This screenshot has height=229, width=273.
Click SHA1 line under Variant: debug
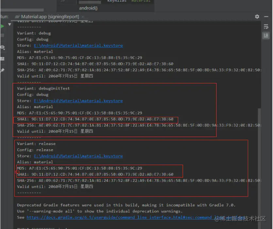click(95, 64)
